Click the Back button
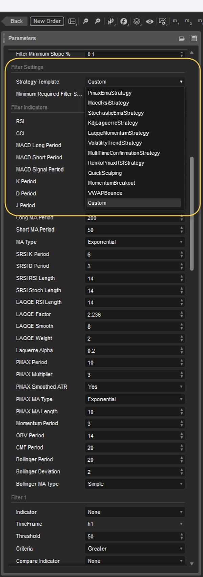The image size is (203, 577). [x=16, y=21]
